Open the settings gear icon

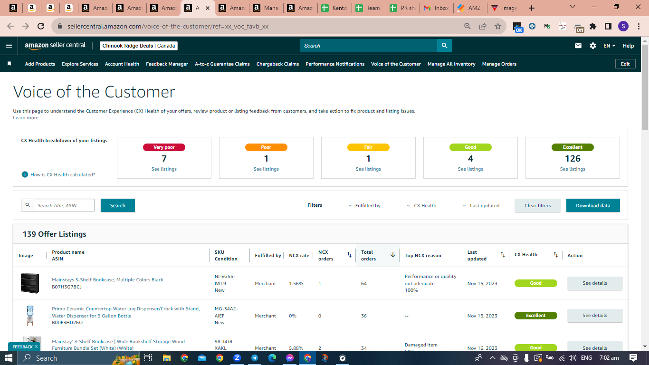click(593, 46)
